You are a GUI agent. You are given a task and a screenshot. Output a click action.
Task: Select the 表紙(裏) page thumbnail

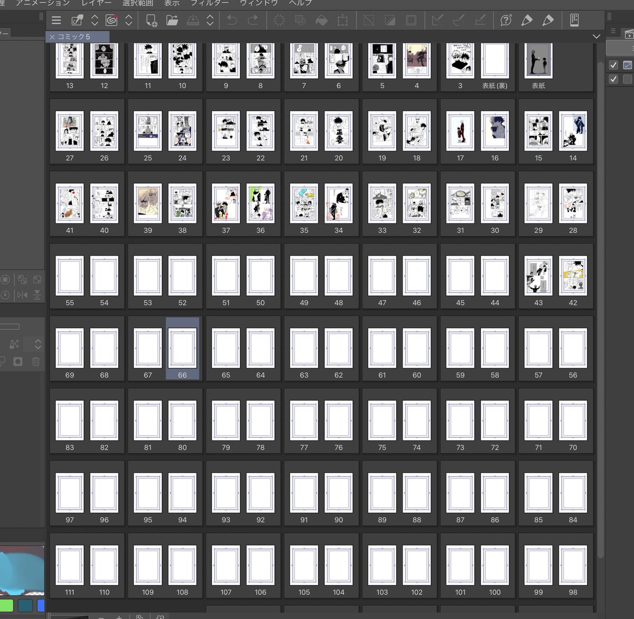pyautogui.click(x=495, y=61)
